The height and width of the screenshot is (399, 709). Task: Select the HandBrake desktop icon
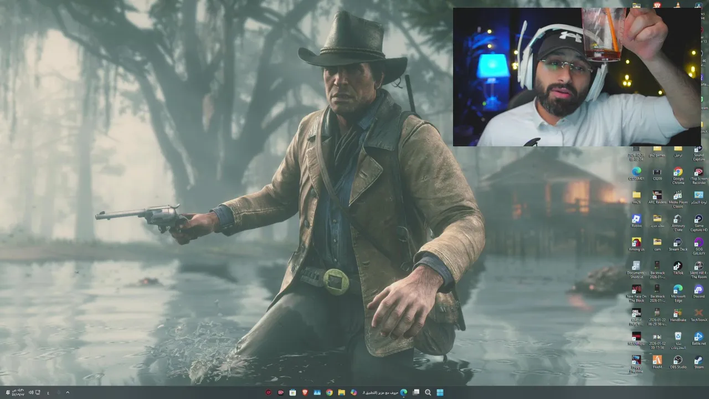[x=678, y=315]
